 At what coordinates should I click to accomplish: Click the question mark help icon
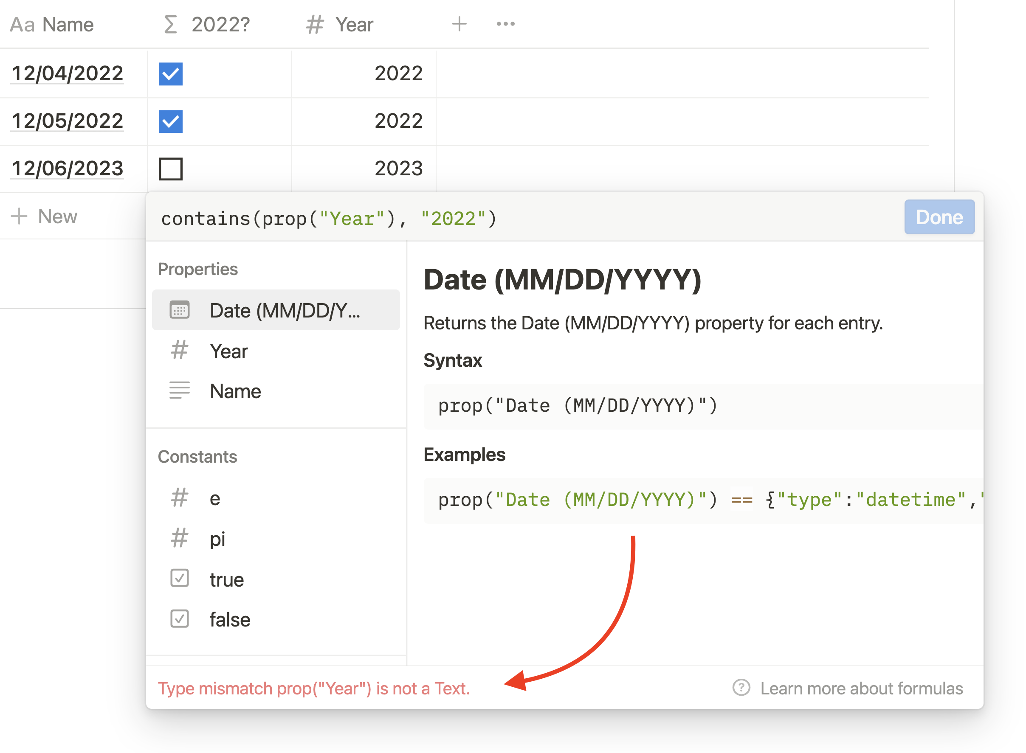[x=741, y=687]
